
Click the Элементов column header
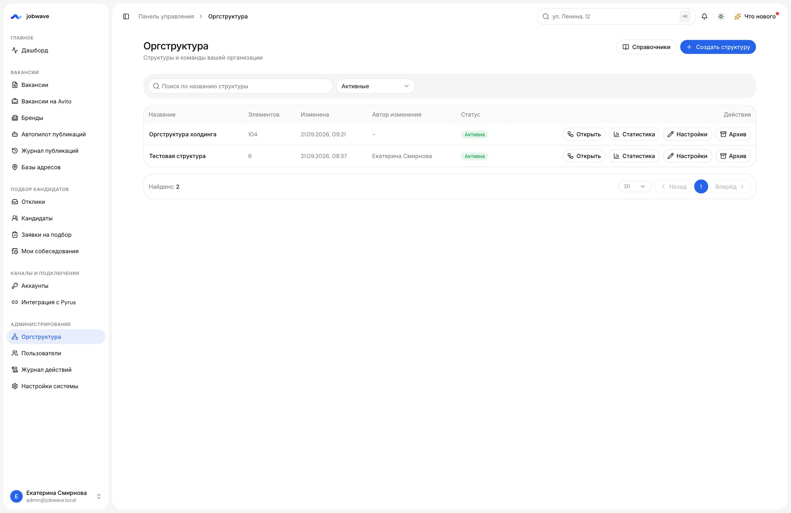[x=264, y=115]
